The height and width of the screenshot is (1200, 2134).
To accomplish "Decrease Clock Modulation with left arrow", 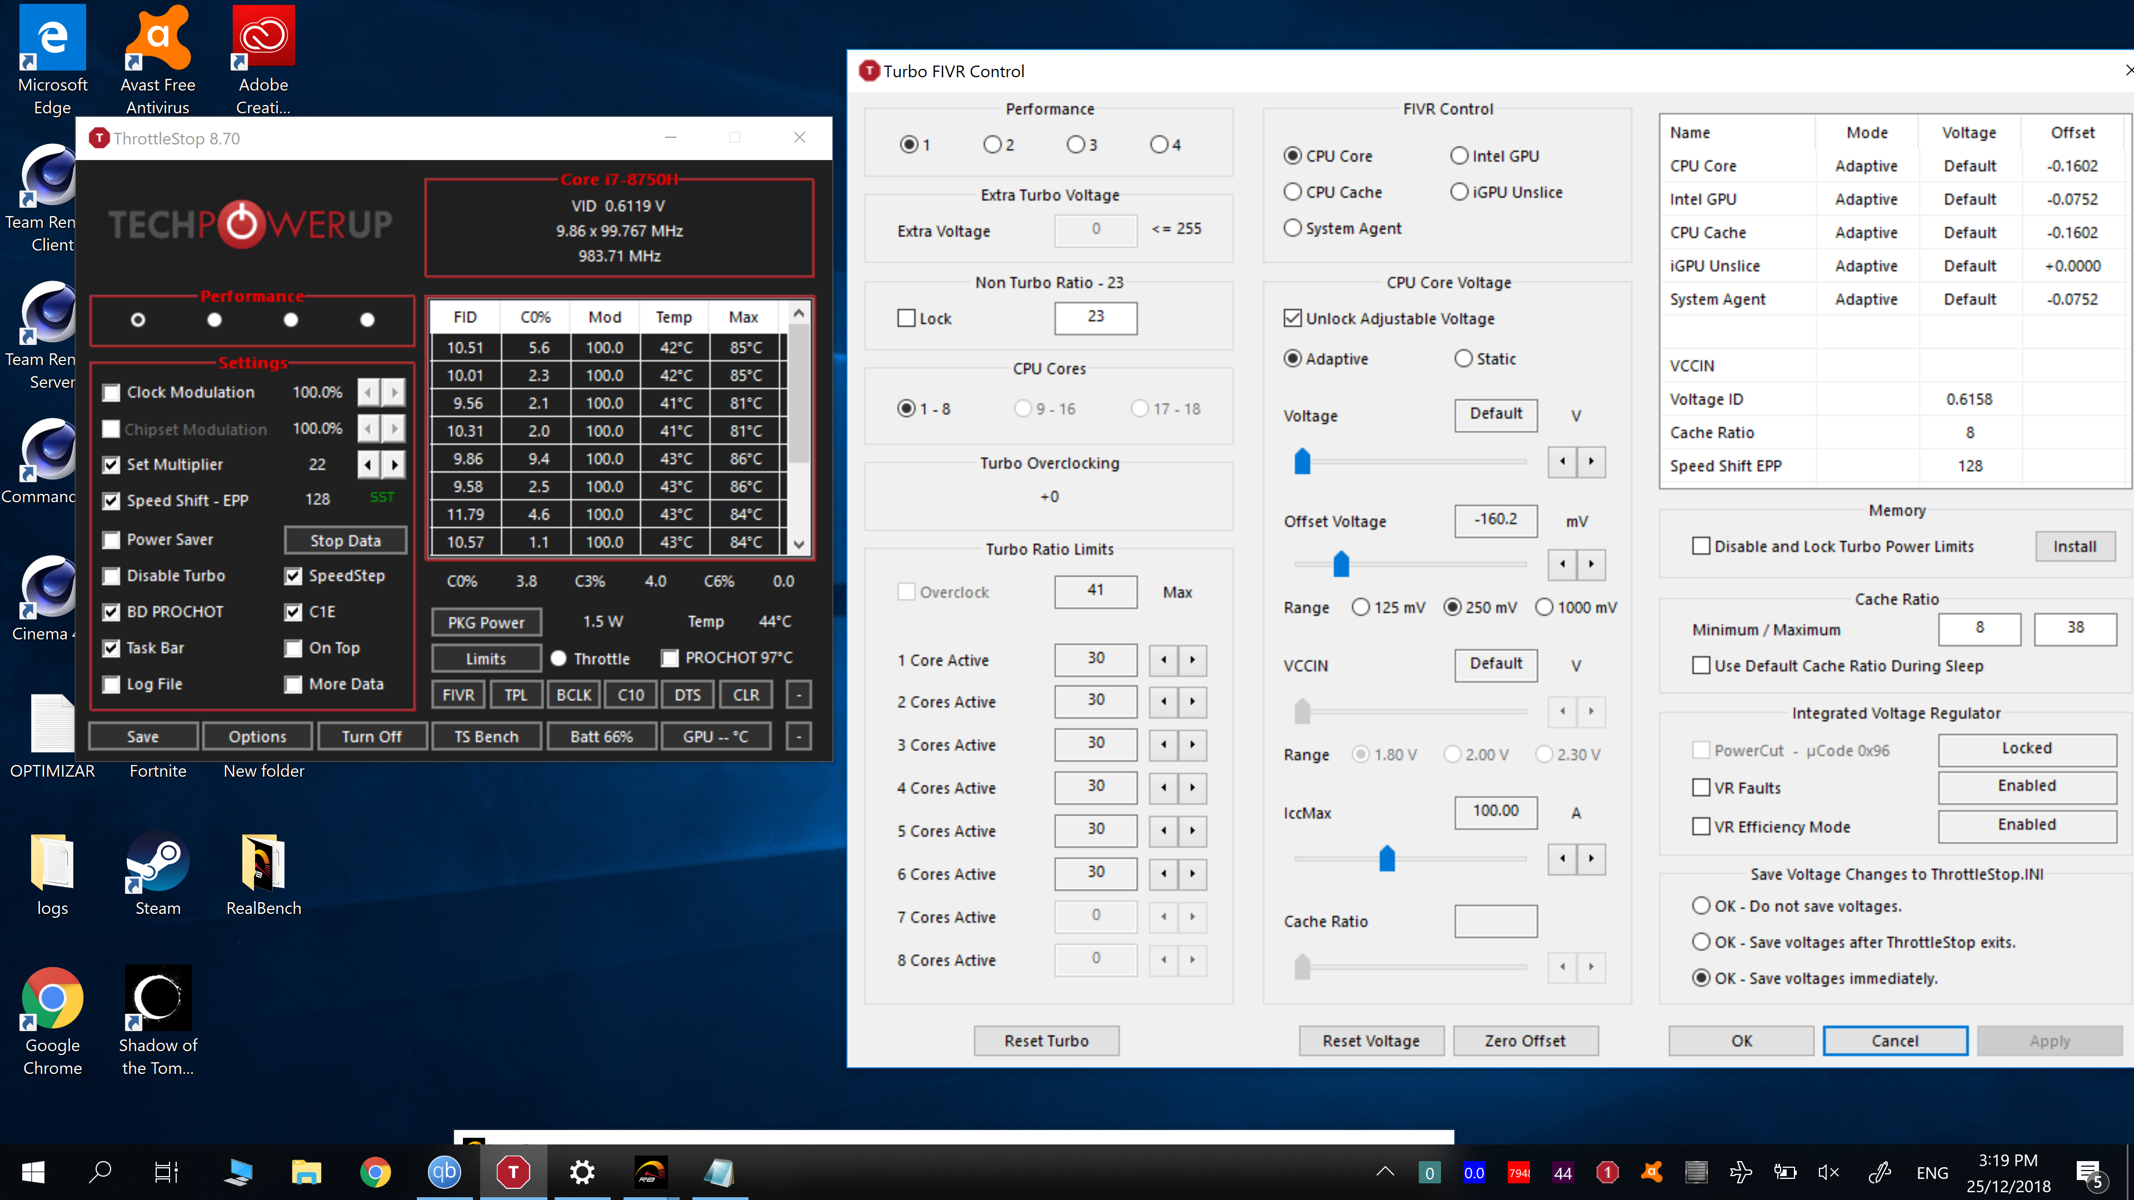I will point(368,393).
